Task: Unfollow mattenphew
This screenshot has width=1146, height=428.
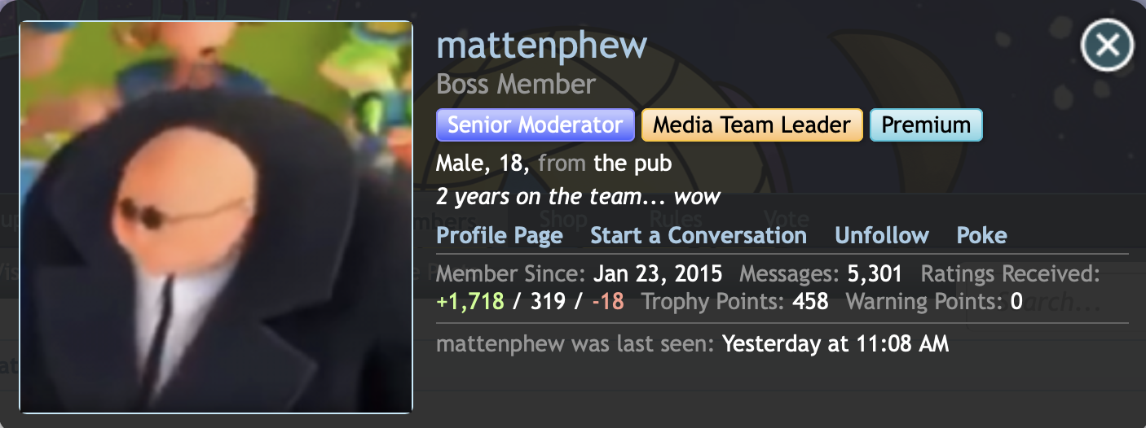Action: [882, 236]
